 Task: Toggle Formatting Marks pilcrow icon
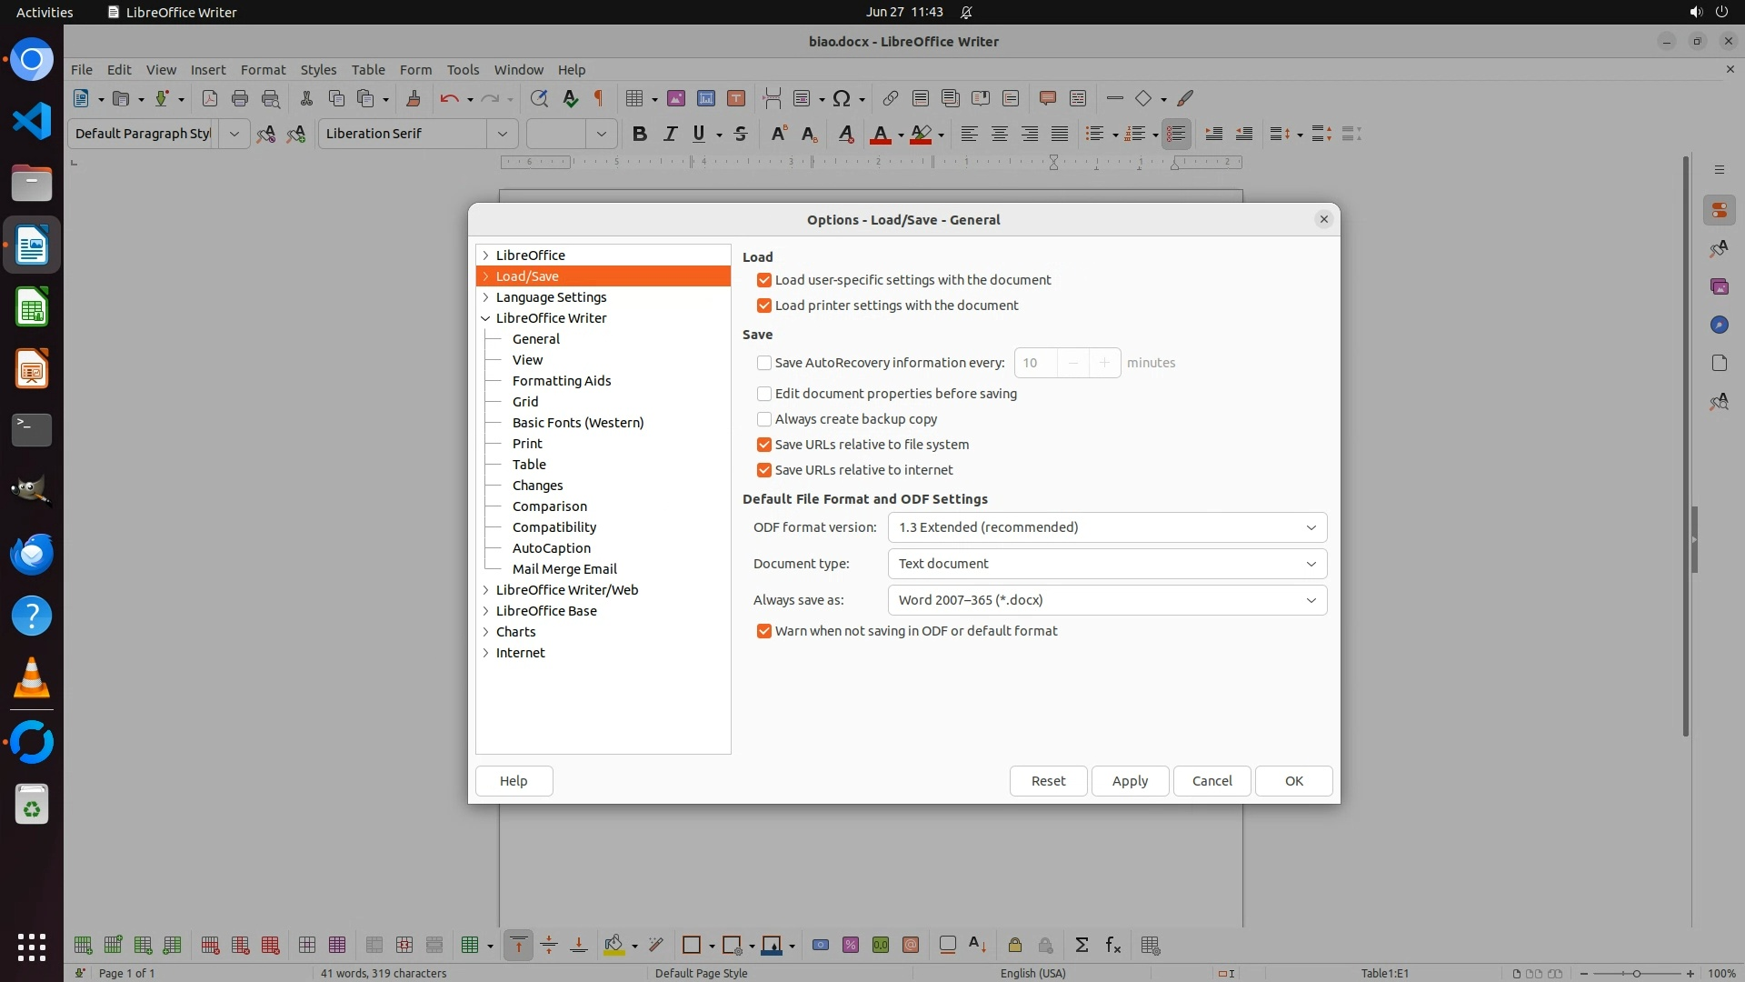(599, 98)
